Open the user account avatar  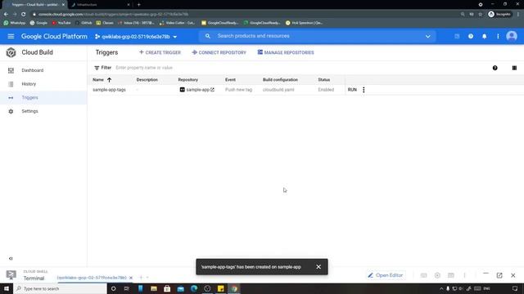512,36
